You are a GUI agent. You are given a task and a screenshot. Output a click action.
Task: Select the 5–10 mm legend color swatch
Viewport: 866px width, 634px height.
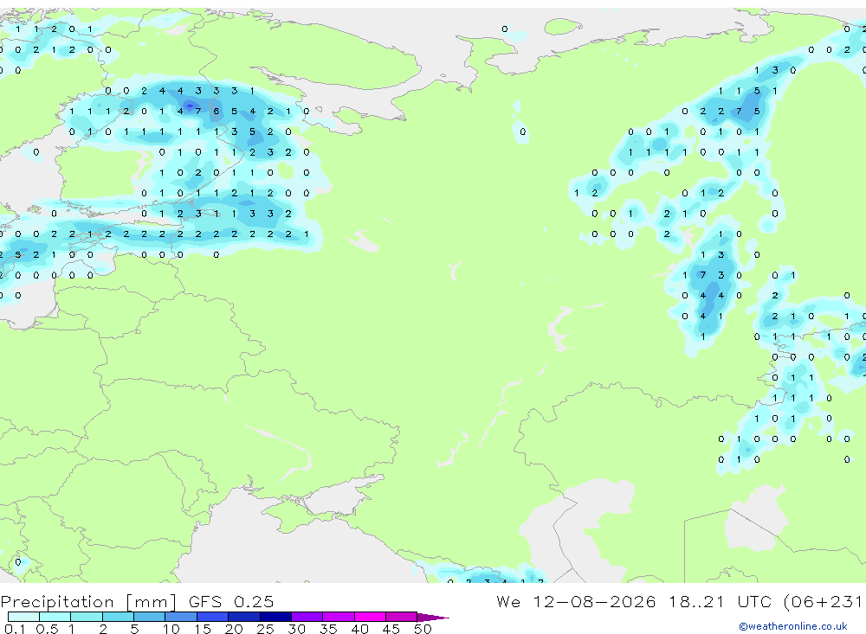150,617
